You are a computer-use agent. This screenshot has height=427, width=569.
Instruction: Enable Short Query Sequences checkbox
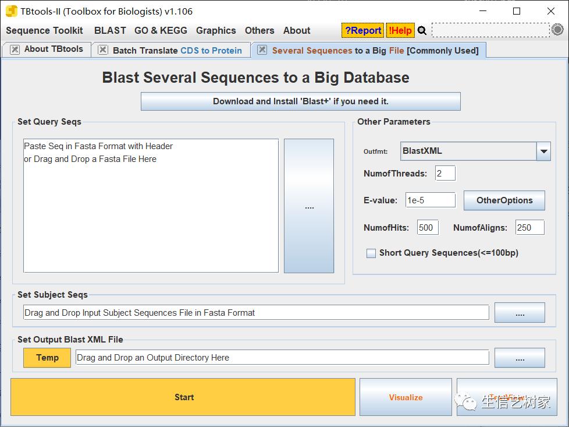pyautogui.click(x=371, y=253)
